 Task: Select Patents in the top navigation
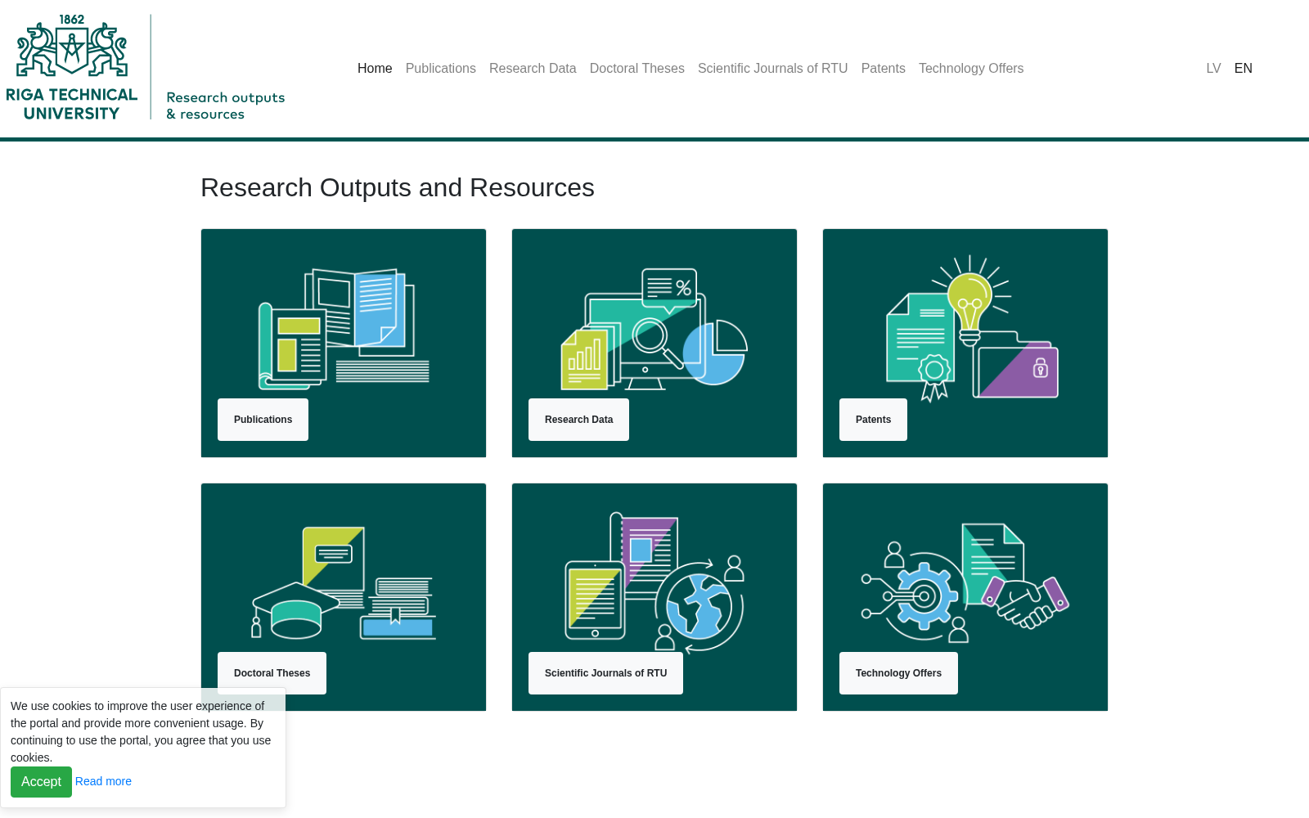click(884, 69)
